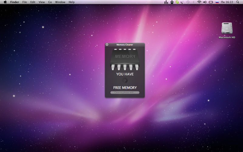Click the Memory Cleaner title bar
Screen dimensions: 243x152
pos(125,45)
